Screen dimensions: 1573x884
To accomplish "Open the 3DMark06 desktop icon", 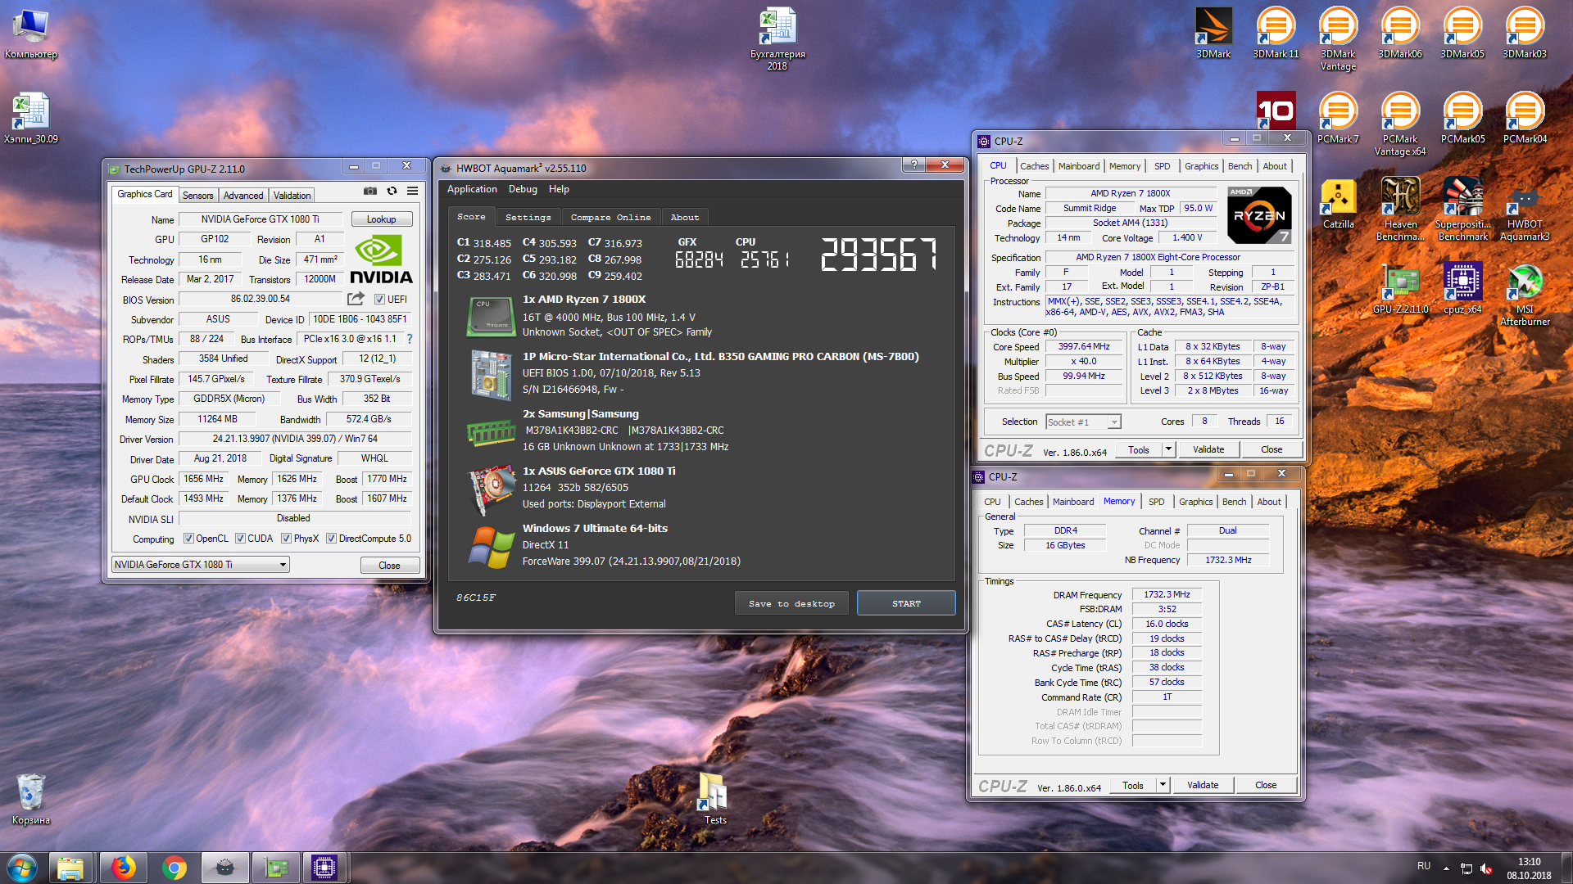I will click(x=1400, y=33).
